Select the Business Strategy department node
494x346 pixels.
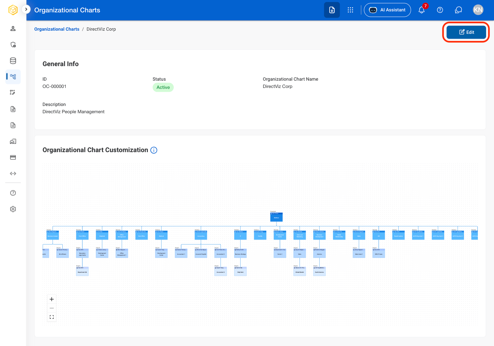(240, 253)
